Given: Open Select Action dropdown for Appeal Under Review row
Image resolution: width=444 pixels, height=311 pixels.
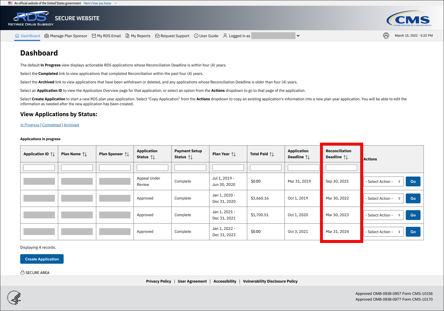Looking at the screenshot, I should (383, 181).
